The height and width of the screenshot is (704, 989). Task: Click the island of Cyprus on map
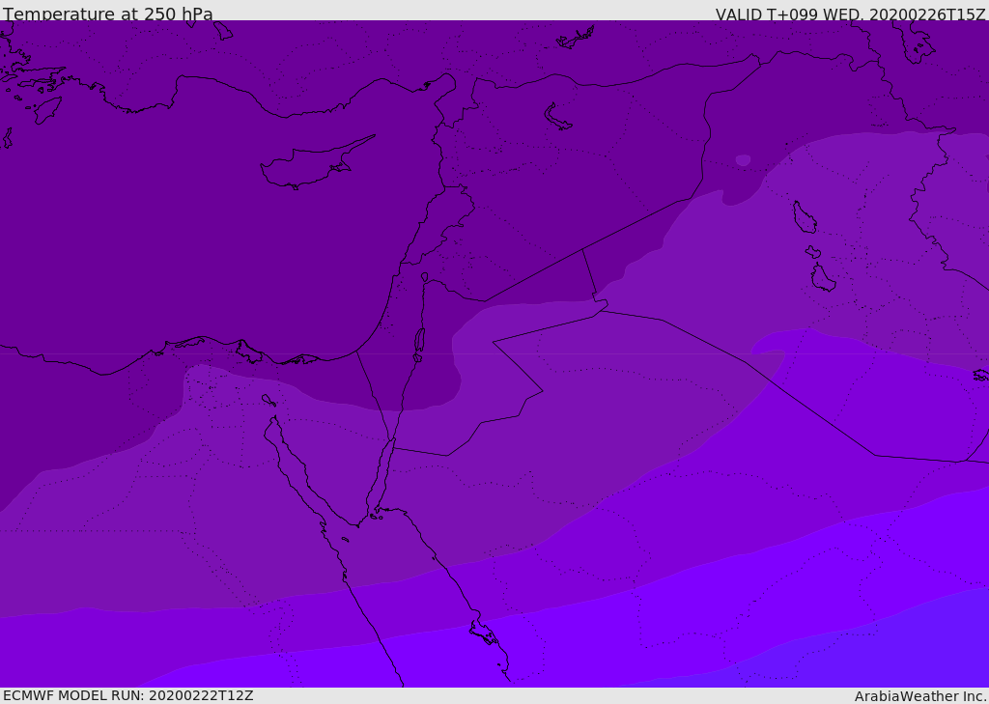(x=316, y=163)
